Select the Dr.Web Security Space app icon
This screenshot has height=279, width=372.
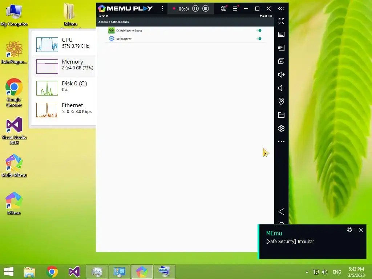(x=111, y=31)
